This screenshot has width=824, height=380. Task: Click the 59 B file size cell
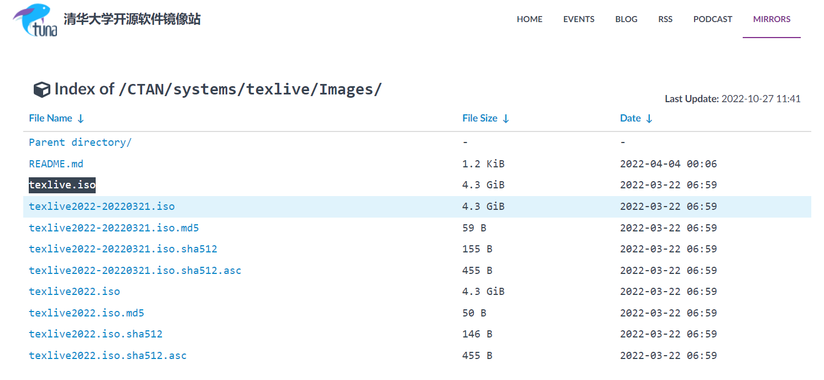pyautogui.click(x=474, y=228)
